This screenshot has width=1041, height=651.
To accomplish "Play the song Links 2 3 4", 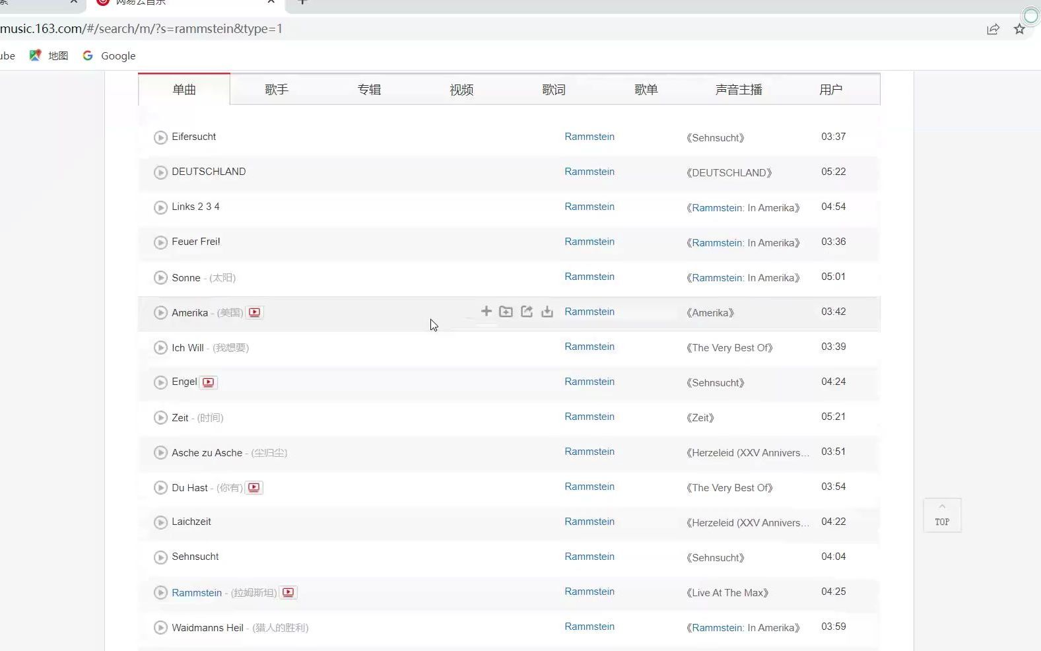I will 160,207.
